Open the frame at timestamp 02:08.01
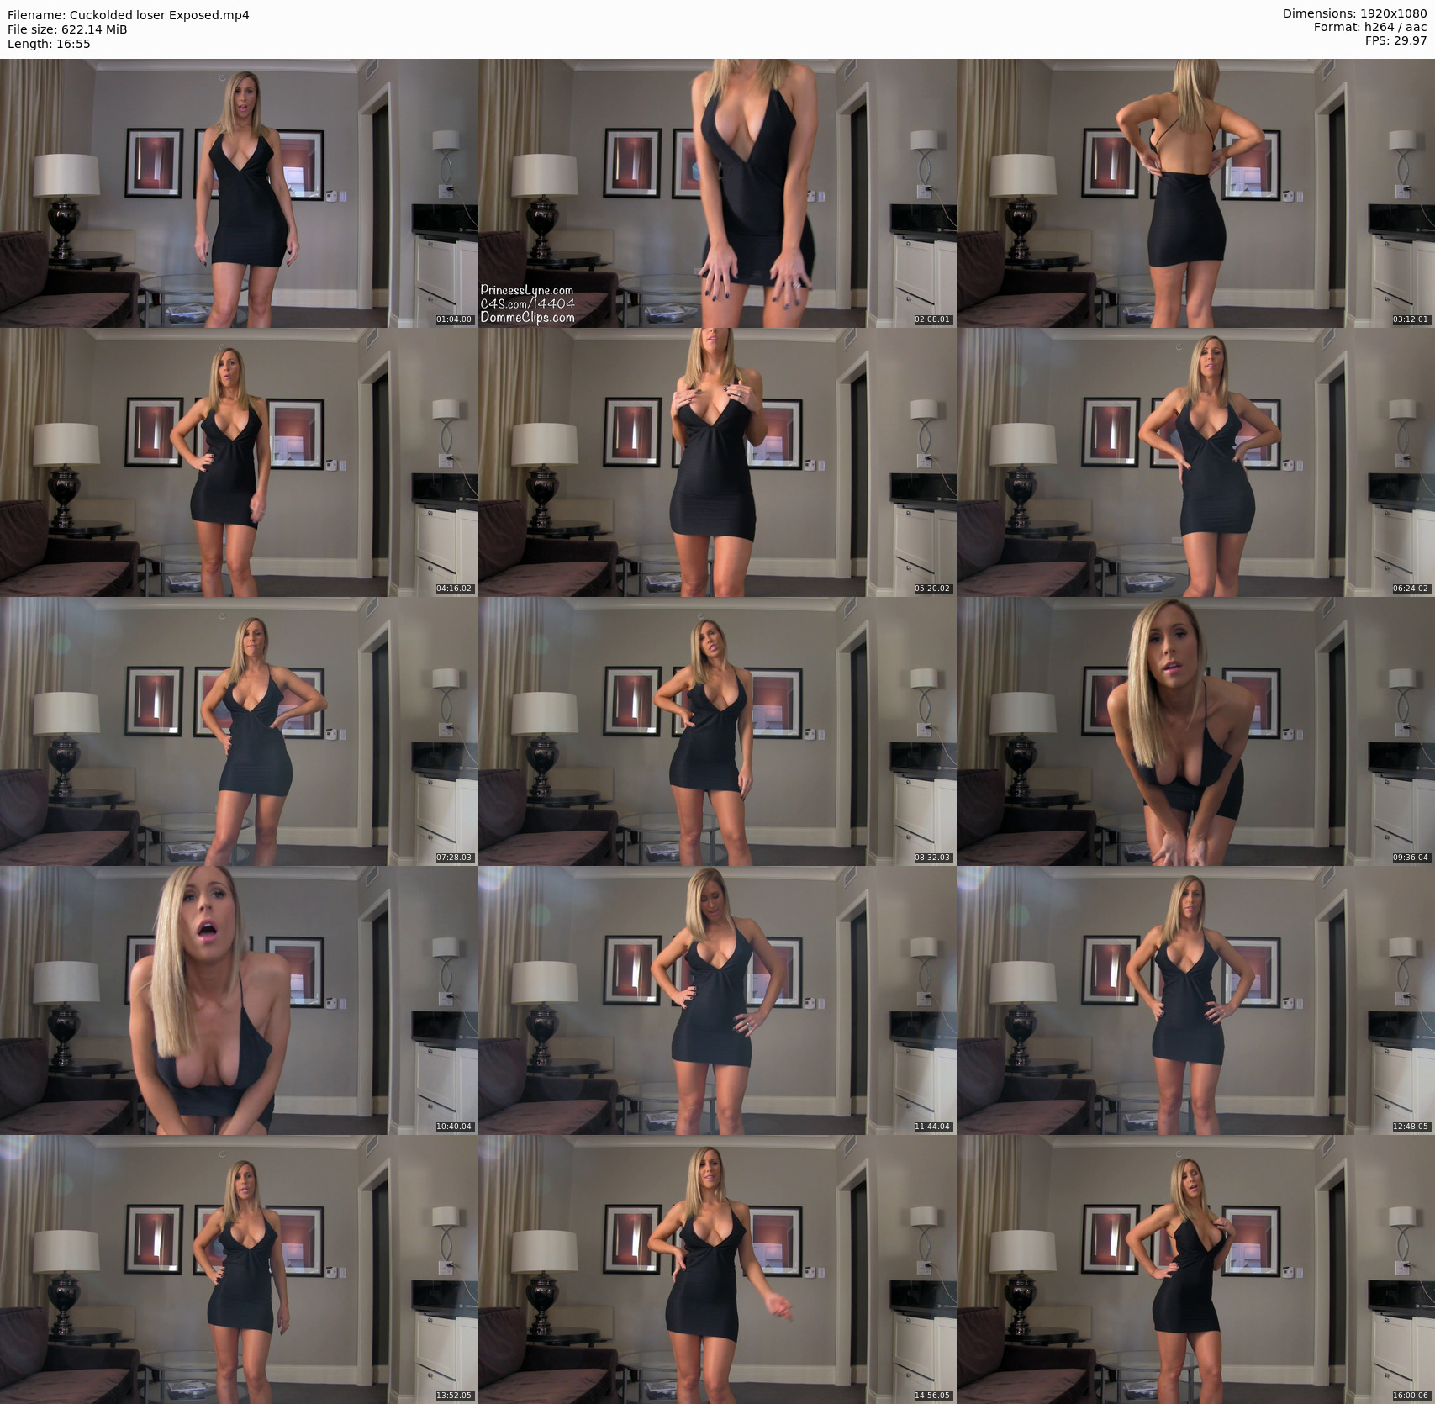This screenshot has width=1435, height=1404. pyautogui.click(x=717, y=193)
